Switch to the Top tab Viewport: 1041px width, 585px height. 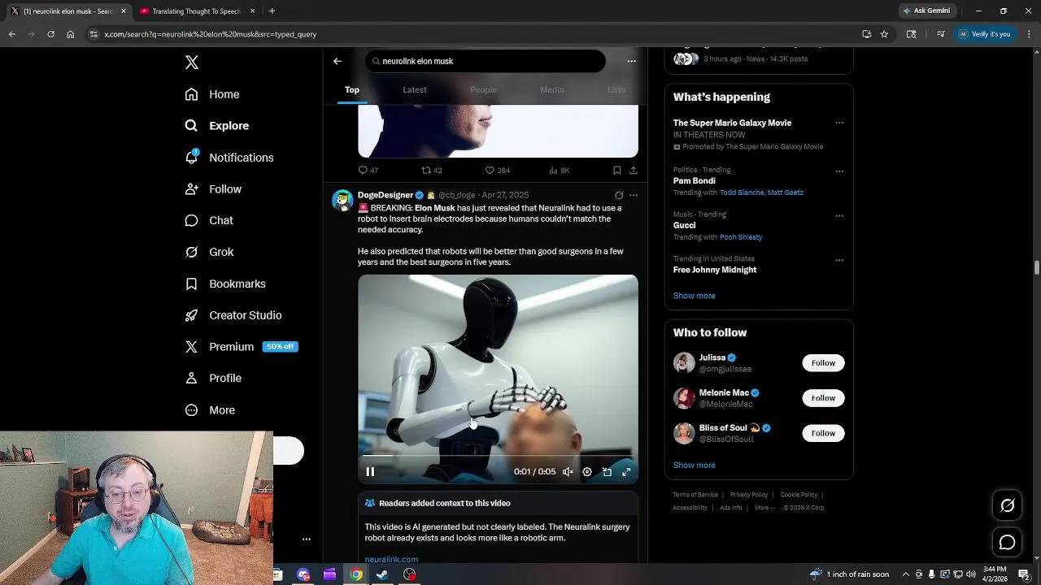(352, 89)
